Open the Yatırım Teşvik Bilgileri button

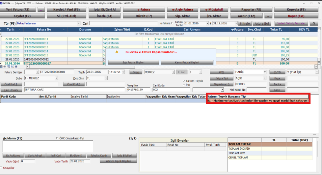point(118,161)
